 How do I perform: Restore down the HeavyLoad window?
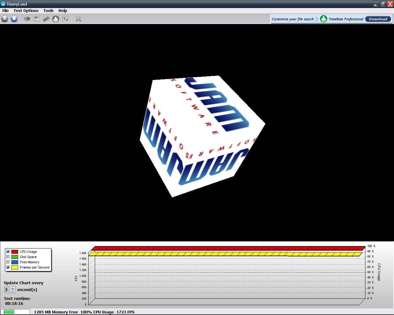coord(383,4)
